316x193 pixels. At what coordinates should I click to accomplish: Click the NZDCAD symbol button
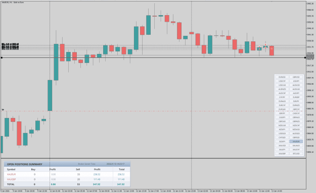pyautogui.click(x=282, y=125)
